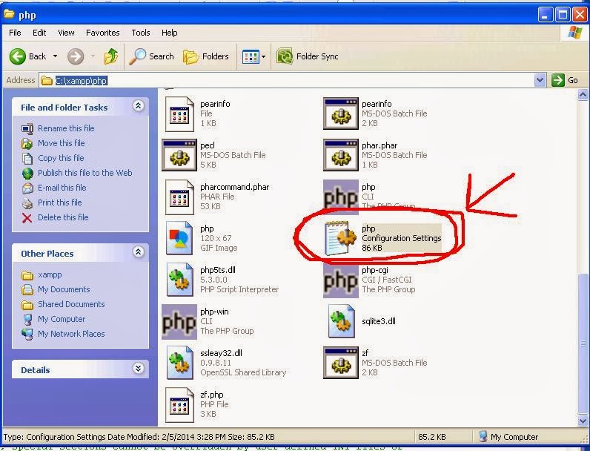This screenshot has width=590, height=451.
Task: Click the File and Folder Tasks header
Action: 64,108
